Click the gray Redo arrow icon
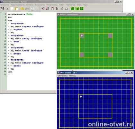 click(27, 9)
